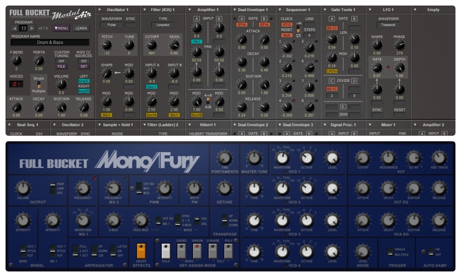Click the Sequencer 1 step 4 knob
The image size is (461, 277).
pos(287,107)
